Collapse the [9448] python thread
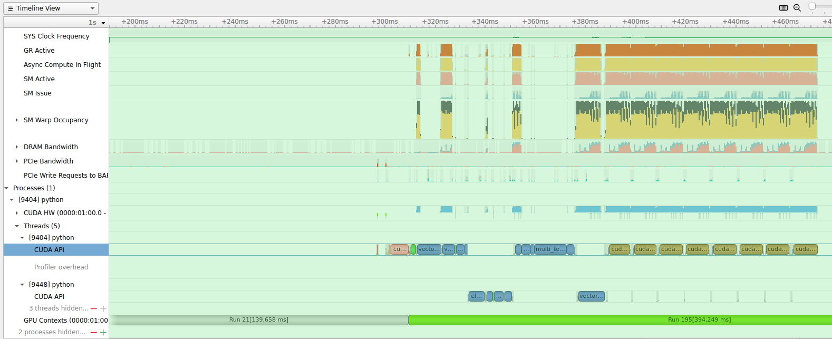This screenshot has height=339, width=832. (22, 285)
